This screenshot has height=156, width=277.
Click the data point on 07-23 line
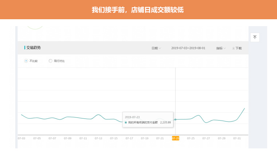(x=176, y=119)
